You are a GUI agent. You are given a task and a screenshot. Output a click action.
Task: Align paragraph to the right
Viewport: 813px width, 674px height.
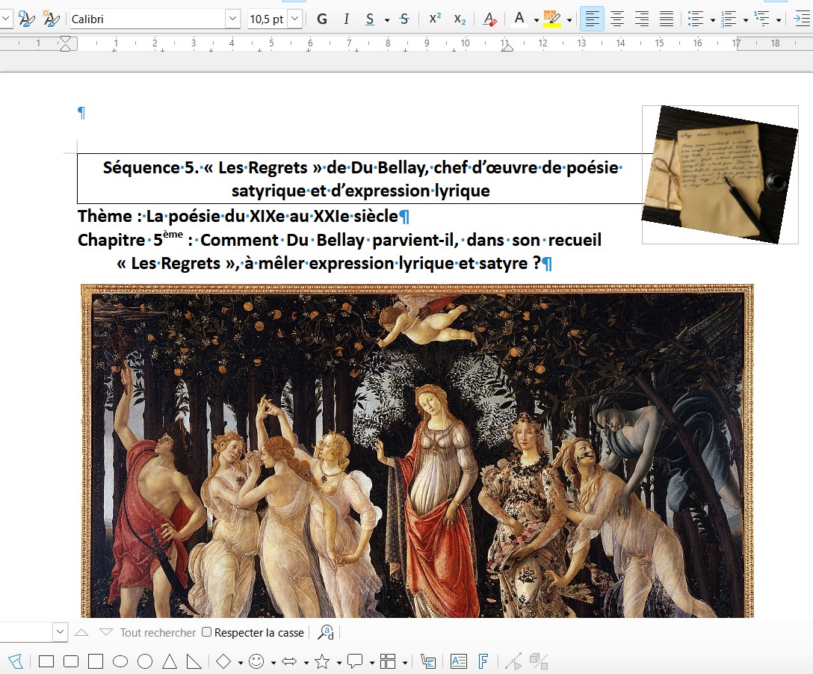point(641,19)
